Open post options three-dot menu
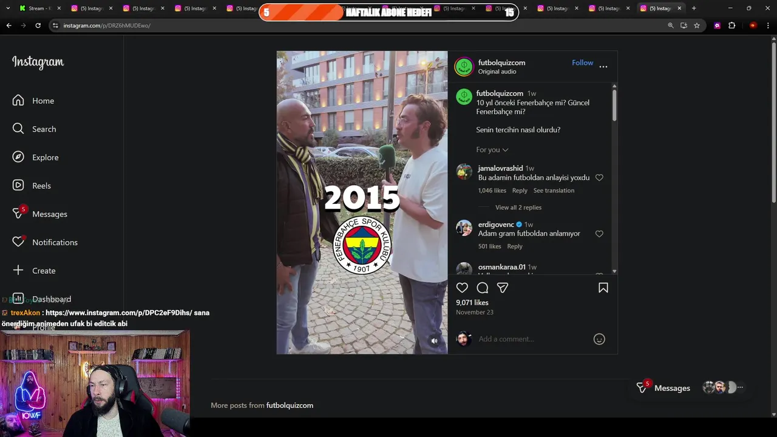The height and width of the screenshot is (437, 777). 603,66
